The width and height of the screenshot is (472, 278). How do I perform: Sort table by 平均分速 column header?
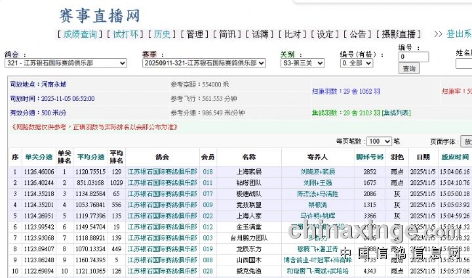tap(90, 157)
